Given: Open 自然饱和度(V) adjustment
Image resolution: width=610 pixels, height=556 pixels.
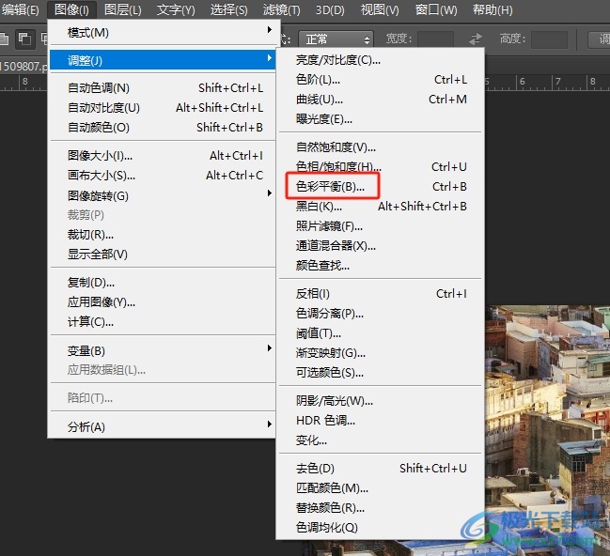Looking at the screenshot, I should tap(381, 147).
